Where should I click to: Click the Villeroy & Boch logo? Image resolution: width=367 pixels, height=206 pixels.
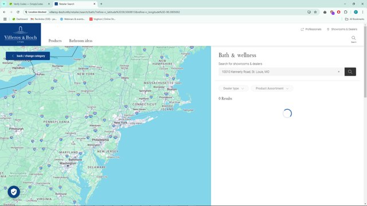[x=21, y=34]
